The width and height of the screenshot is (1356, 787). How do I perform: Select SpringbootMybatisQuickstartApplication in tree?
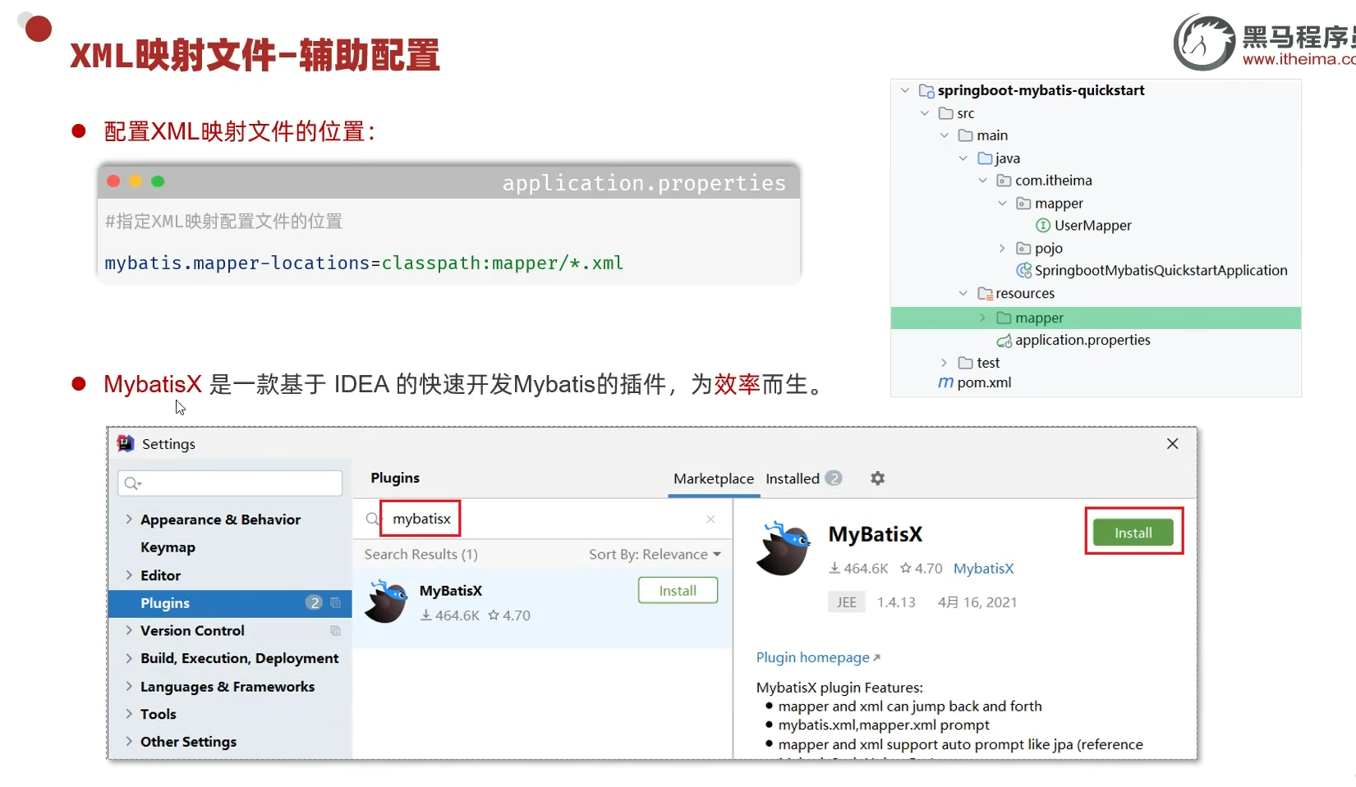[x=1161, y=271]
